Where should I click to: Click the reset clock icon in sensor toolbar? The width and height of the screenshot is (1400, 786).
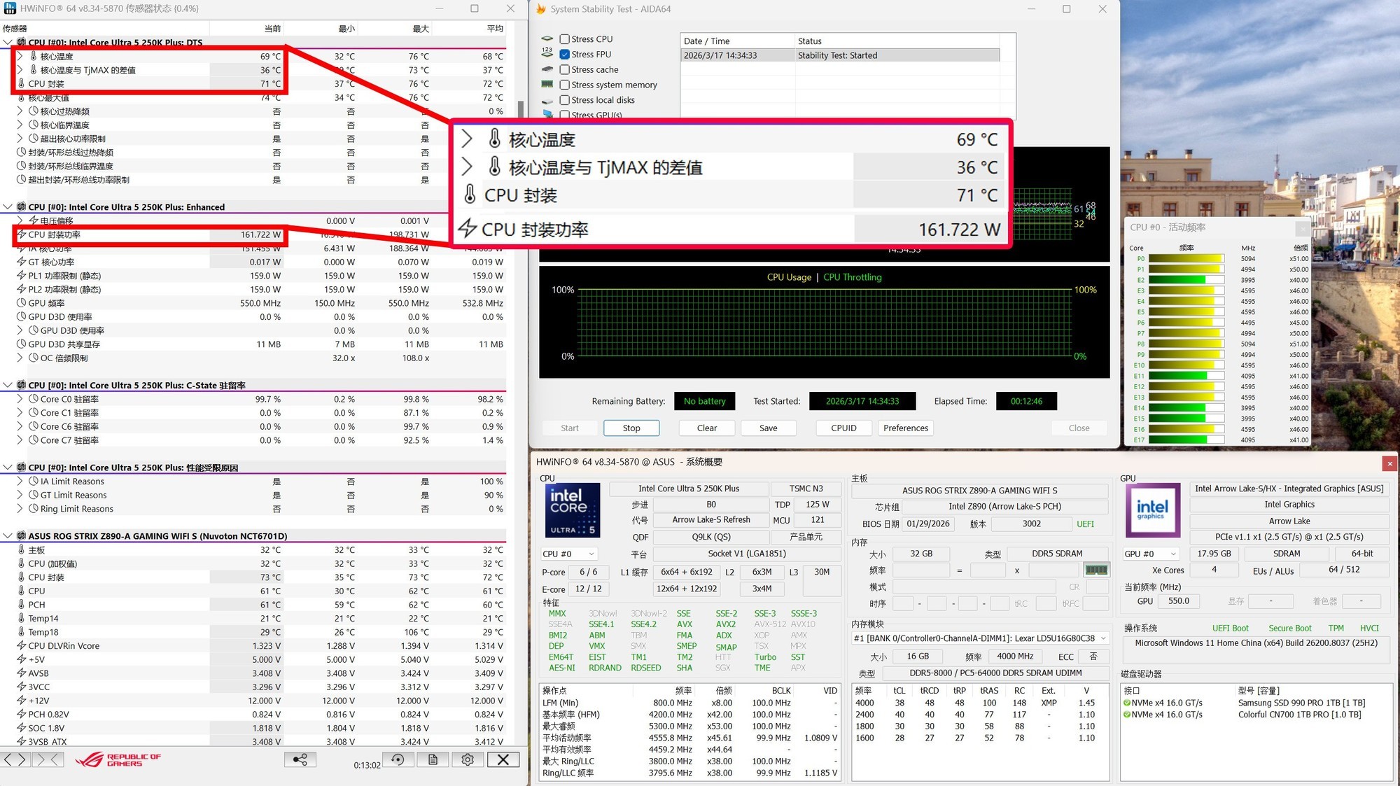(x=398, y=759)
